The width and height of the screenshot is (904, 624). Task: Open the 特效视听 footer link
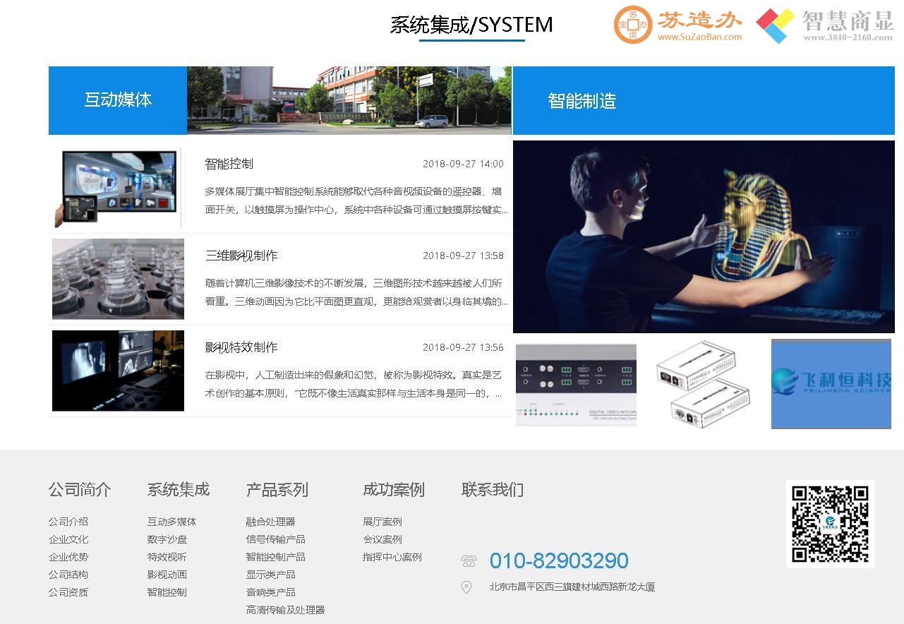(x=167, y=557)
